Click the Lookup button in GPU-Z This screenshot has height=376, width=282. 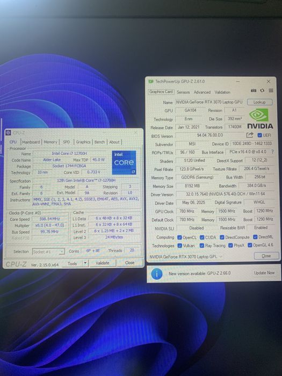[x=259, y=102]
